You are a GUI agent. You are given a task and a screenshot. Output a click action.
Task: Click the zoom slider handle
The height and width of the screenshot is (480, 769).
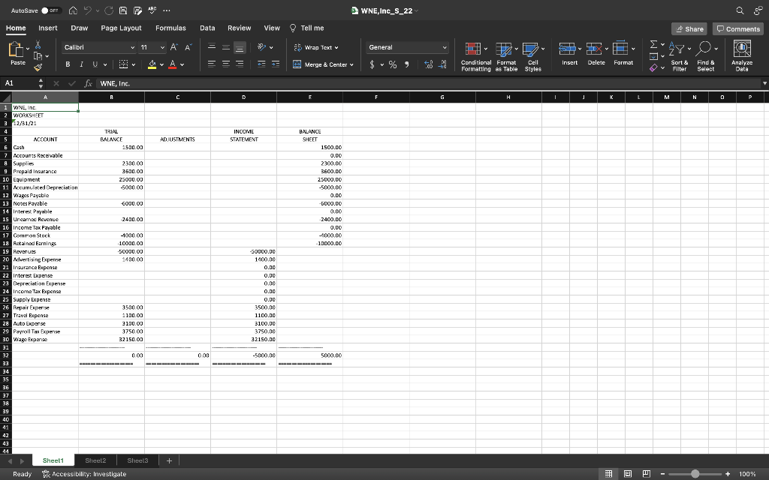pos(695,474)
